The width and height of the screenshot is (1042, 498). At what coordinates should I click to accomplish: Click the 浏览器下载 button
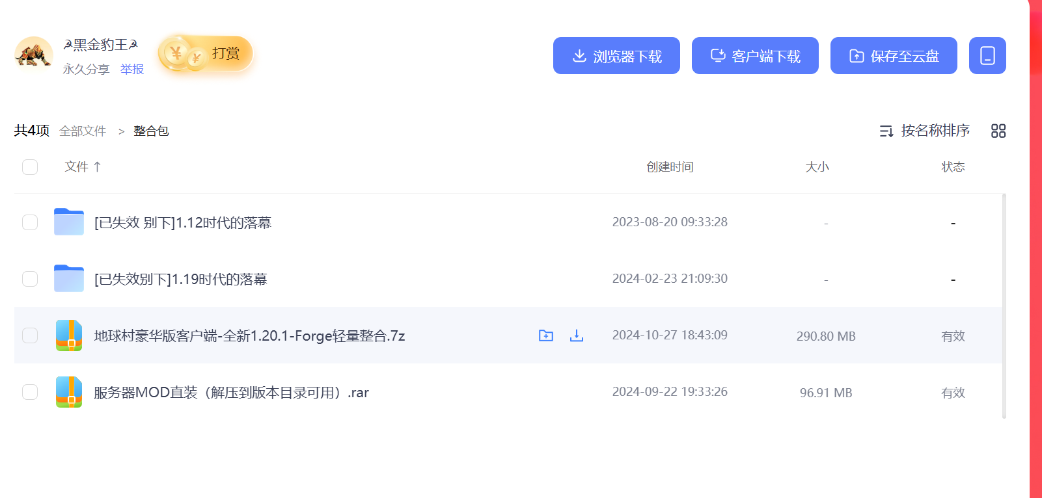[x=616, y=56]
